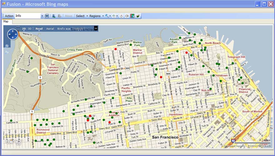Click the Telegraph Hill map label
This screenshot has width=275, height=156.
tap(236, 57)
